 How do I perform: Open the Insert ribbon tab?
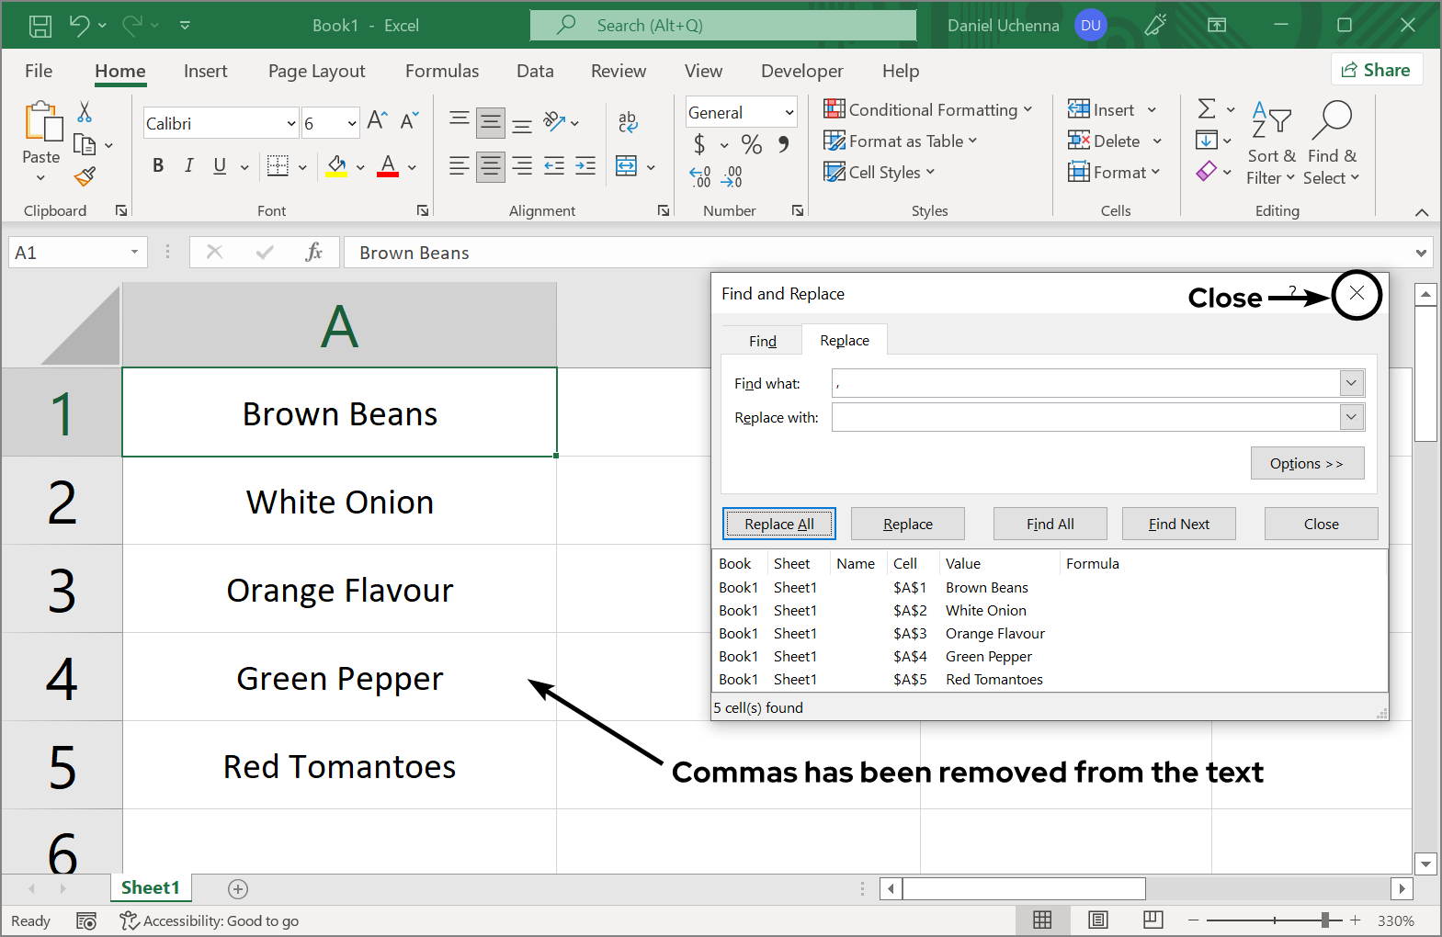point(205,71)
